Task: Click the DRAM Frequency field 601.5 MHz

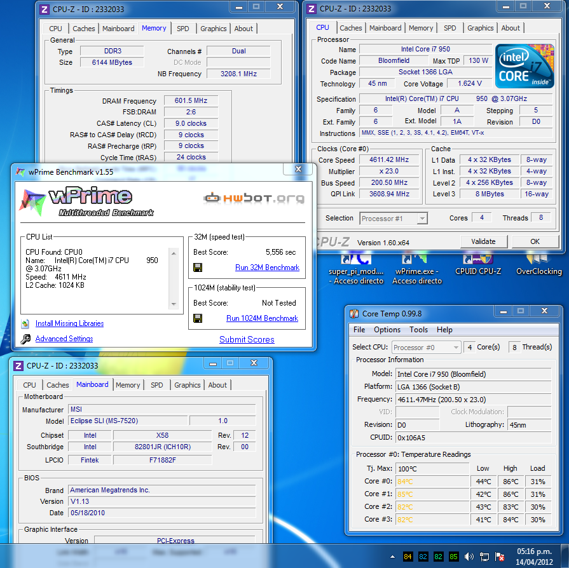Action: click(191, 100)
